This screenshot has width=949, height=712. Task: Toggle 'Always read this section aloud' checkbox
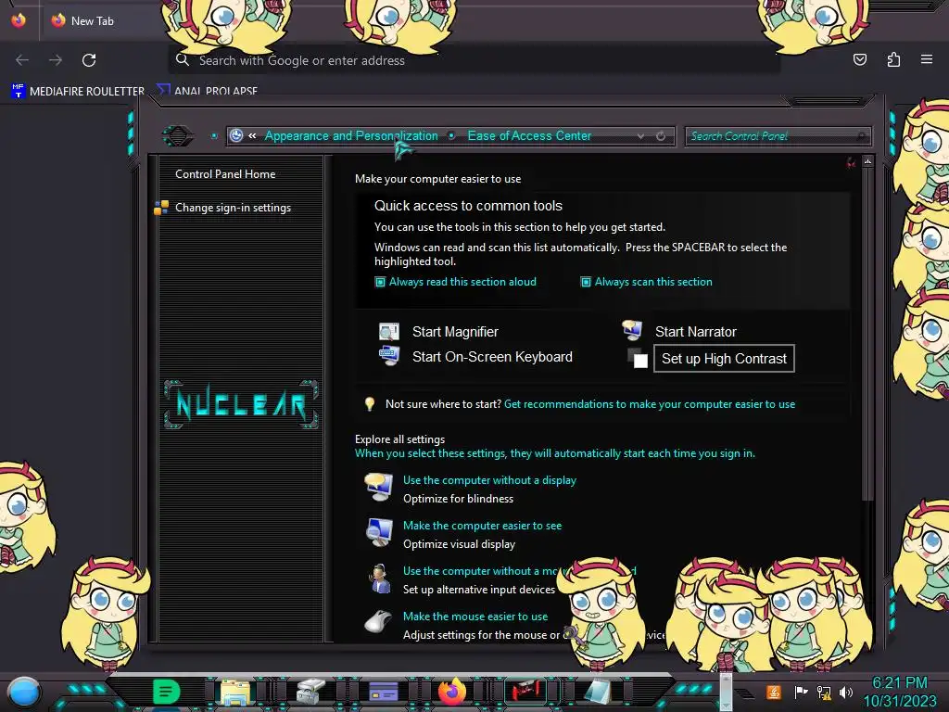click(380, 282)
